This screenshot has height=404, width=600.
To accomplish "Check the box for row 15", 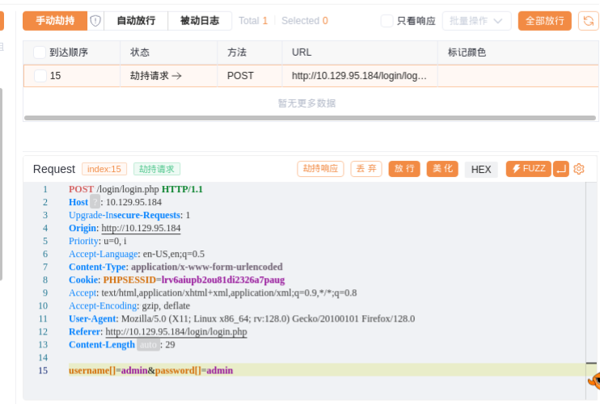I will tap(40, 76).
